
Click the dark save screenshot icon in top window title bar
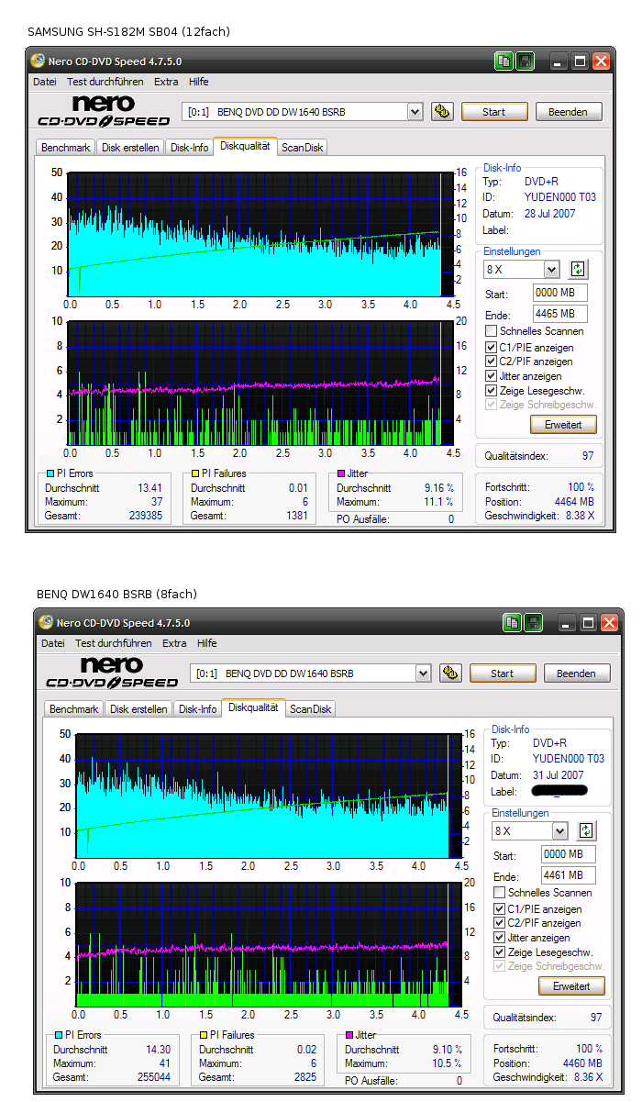tap(526, 61)
